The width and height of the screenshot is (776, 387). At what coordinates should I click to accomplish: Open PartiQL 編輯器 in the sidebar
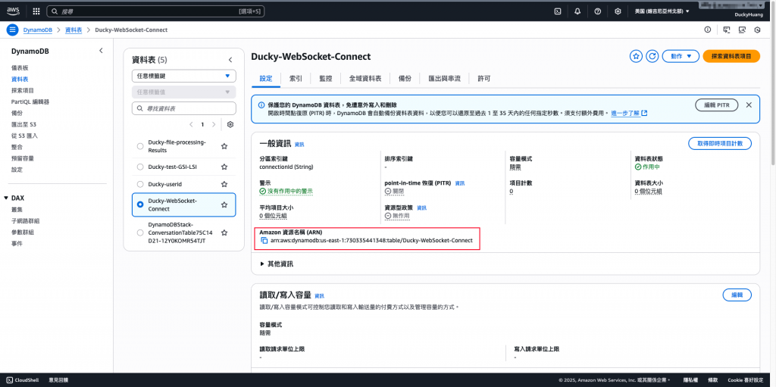tap(30, 102)
